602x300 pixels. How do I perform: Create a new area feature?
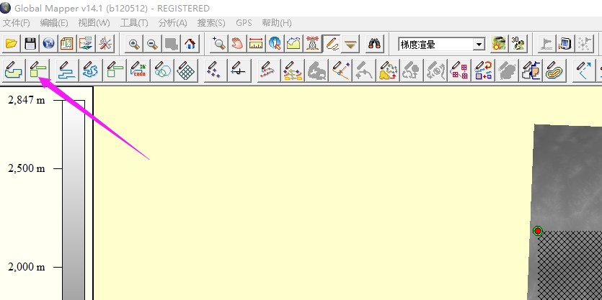(x=14, y=70)
